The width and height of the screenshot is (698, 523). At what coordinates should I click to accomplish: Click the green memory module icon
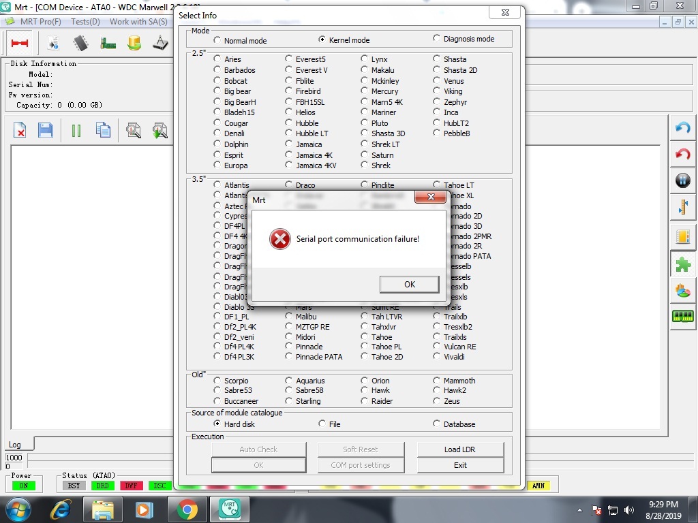click(682, 316)
